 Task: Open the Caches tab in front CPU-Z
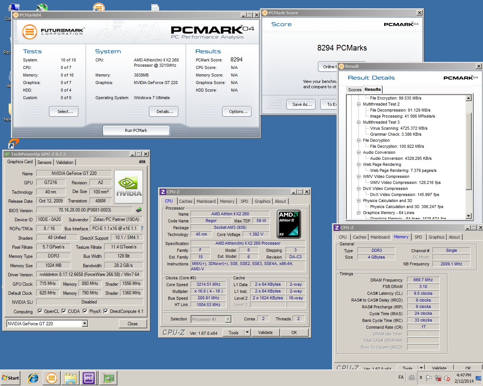186,201
